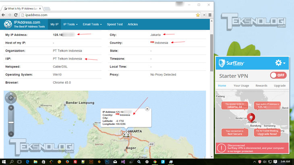
Task: Open the Windows Store taskbar icon
Action: pyautogui.click(x=43, y=162)
